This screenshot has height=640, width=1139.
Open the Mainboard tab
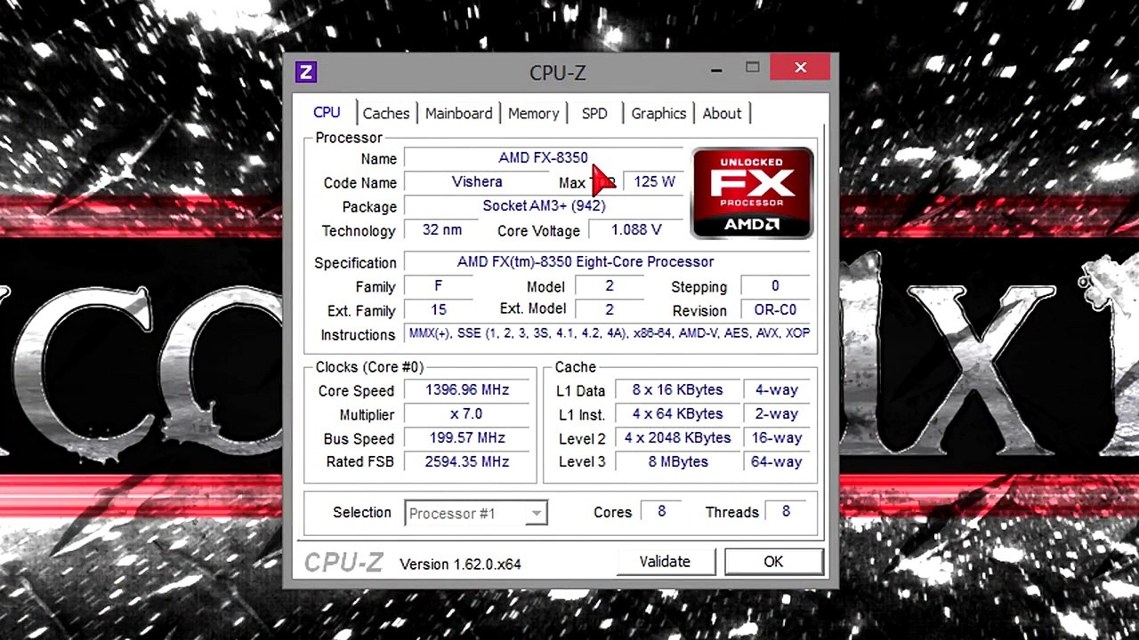tap(458, 114)
